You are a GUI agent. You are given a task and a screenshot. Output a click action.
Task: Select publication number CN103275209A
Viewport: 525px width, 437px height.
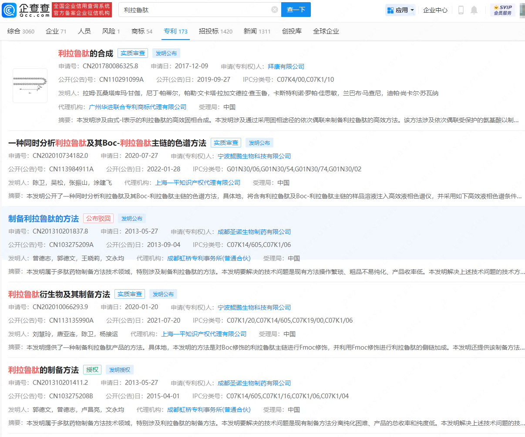coord(71,245)
